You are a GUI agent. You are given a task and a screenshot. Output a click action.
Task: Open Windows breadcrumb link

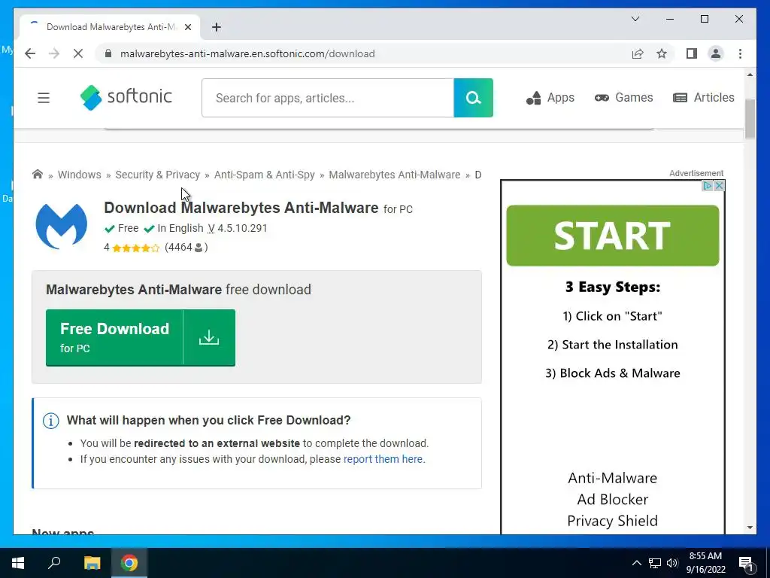[x=80, y=175]
